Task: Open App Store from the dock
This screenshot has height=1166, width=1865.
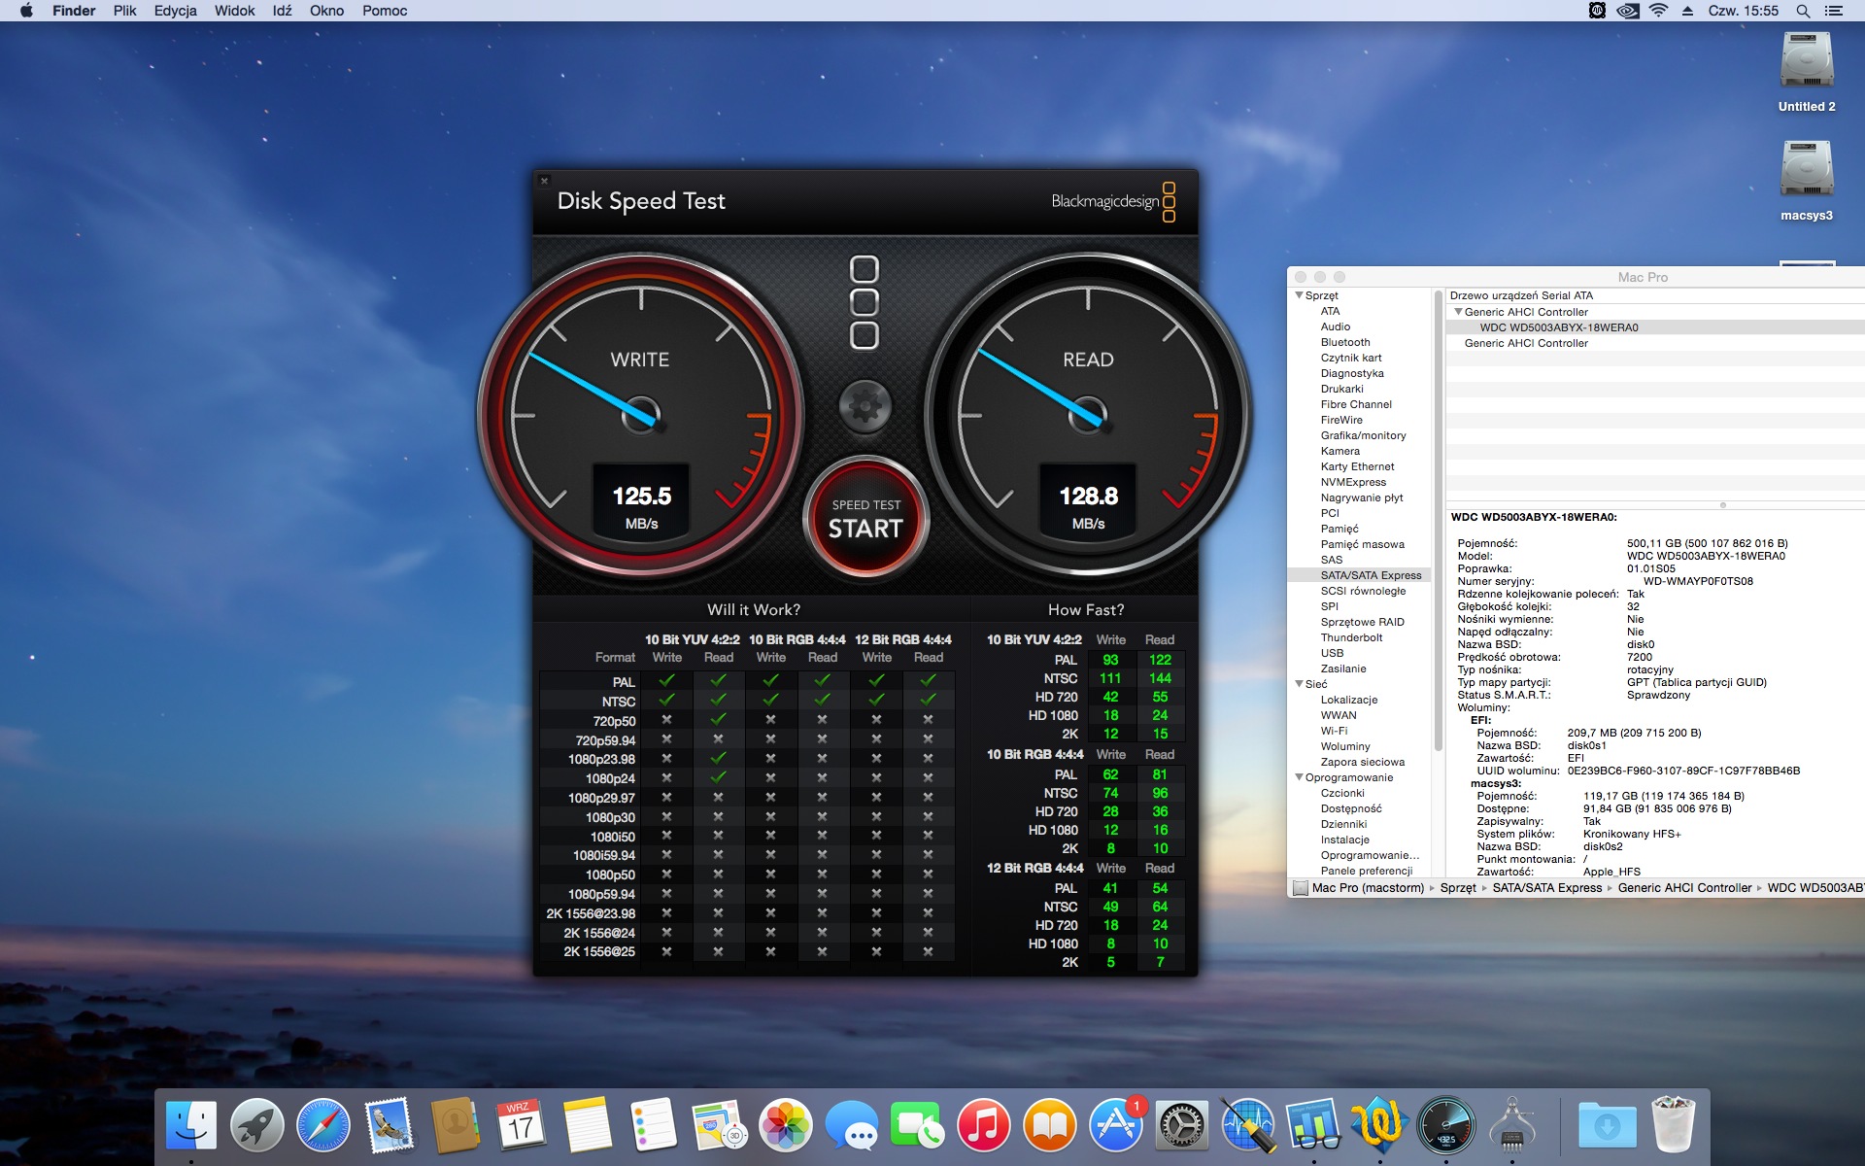Action: 1115,1126
